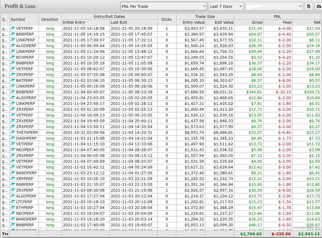Image resolution: width=322 pixels, height=238 pixels.
Task: Click the $344.81 gross PNL cell
Action: pos(249,92)
